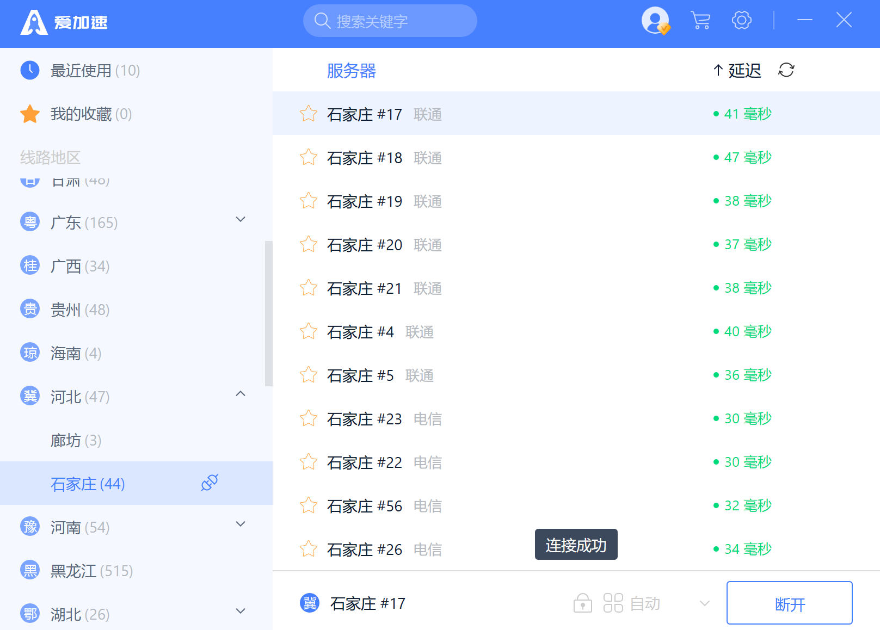Click the region list scrollbar
This screenshot has height=630, width=880.
[x=268, y=313]
